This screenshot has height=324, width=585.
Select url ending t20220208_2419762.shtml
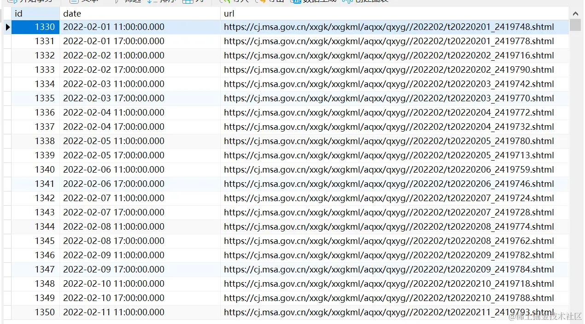pyautogui.click(x=395, y=241)
